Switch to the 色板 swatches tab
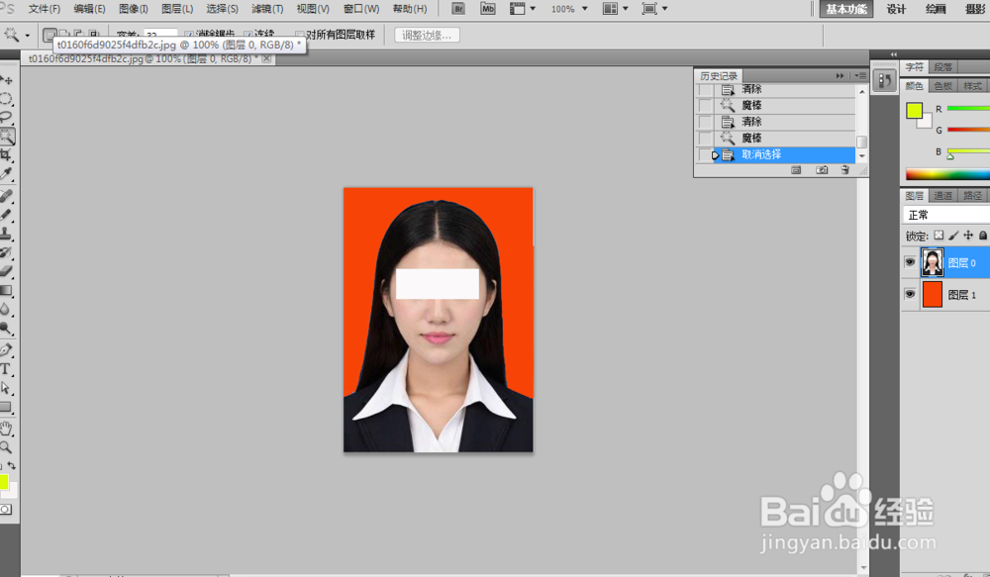Image resolution: width=990 pixels, height=577 pixels. click(942, 86)
